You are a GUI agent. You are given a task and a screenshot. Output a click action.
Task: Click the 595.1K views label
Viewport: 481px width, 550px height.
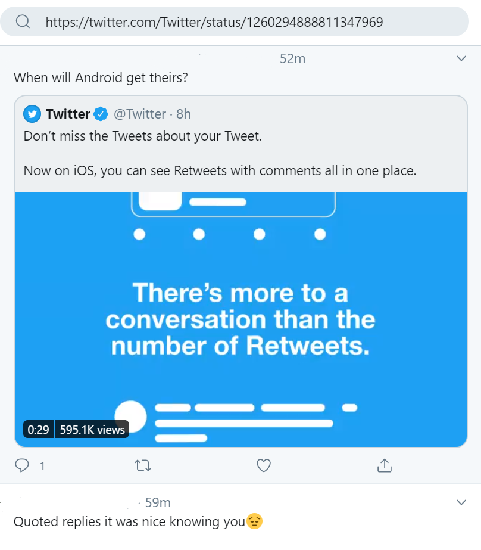[x=92, y=429]
